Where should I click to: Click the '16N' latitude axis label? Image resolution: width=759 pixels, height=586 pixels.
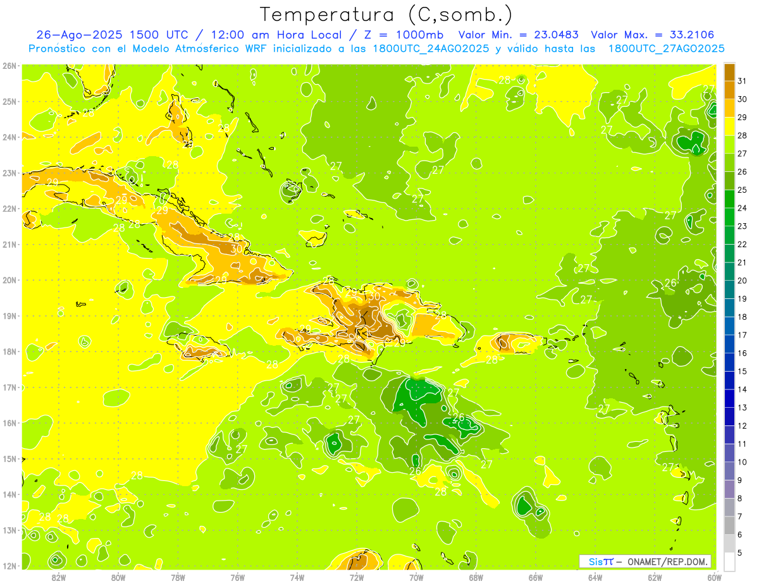9,423
